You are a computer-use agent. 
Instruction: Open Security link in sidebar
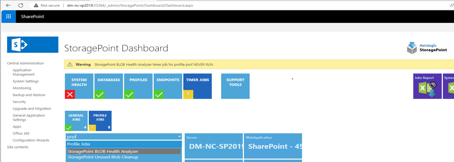(x=19, y=102)
